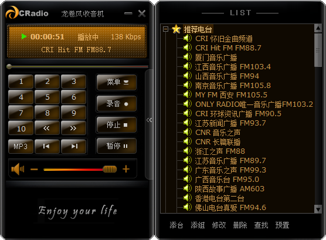326x240 pixels.
Task: Collapse the station list panel arrow
Action: coord(149,120)
